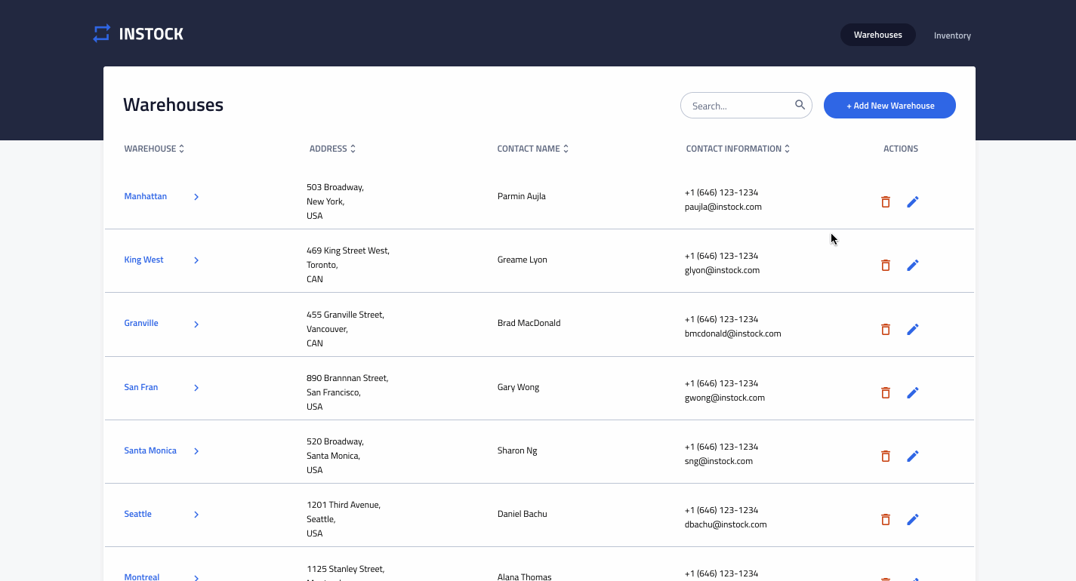Open Seattle details via chevron
The width and height of the screenshot is (1076, 581).
(x=196, y=515)
